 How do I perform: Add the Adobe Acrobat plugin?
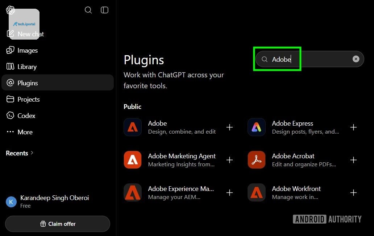(353, 160)
